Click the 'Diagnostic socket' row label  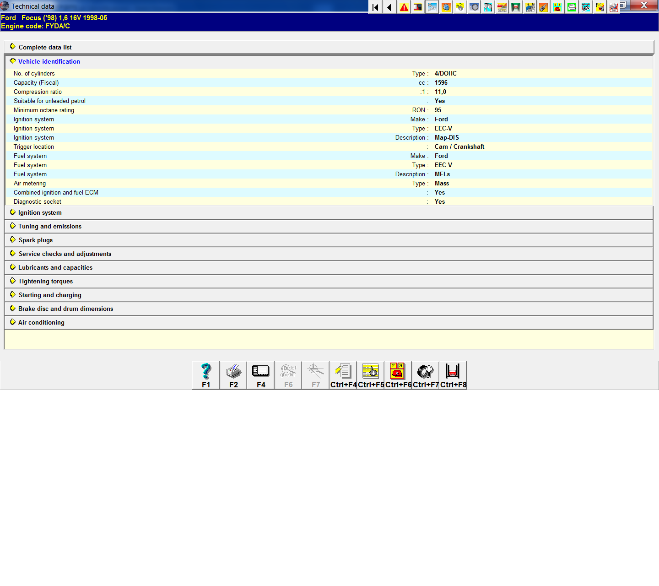38,201
